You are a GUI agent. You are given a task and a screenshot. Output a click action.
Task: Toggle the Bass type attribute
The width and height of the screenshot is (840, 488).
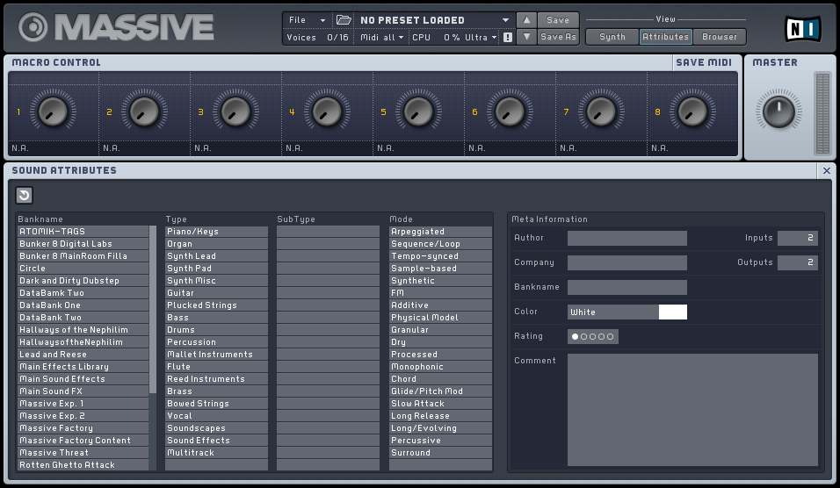[x=216, y=318]
